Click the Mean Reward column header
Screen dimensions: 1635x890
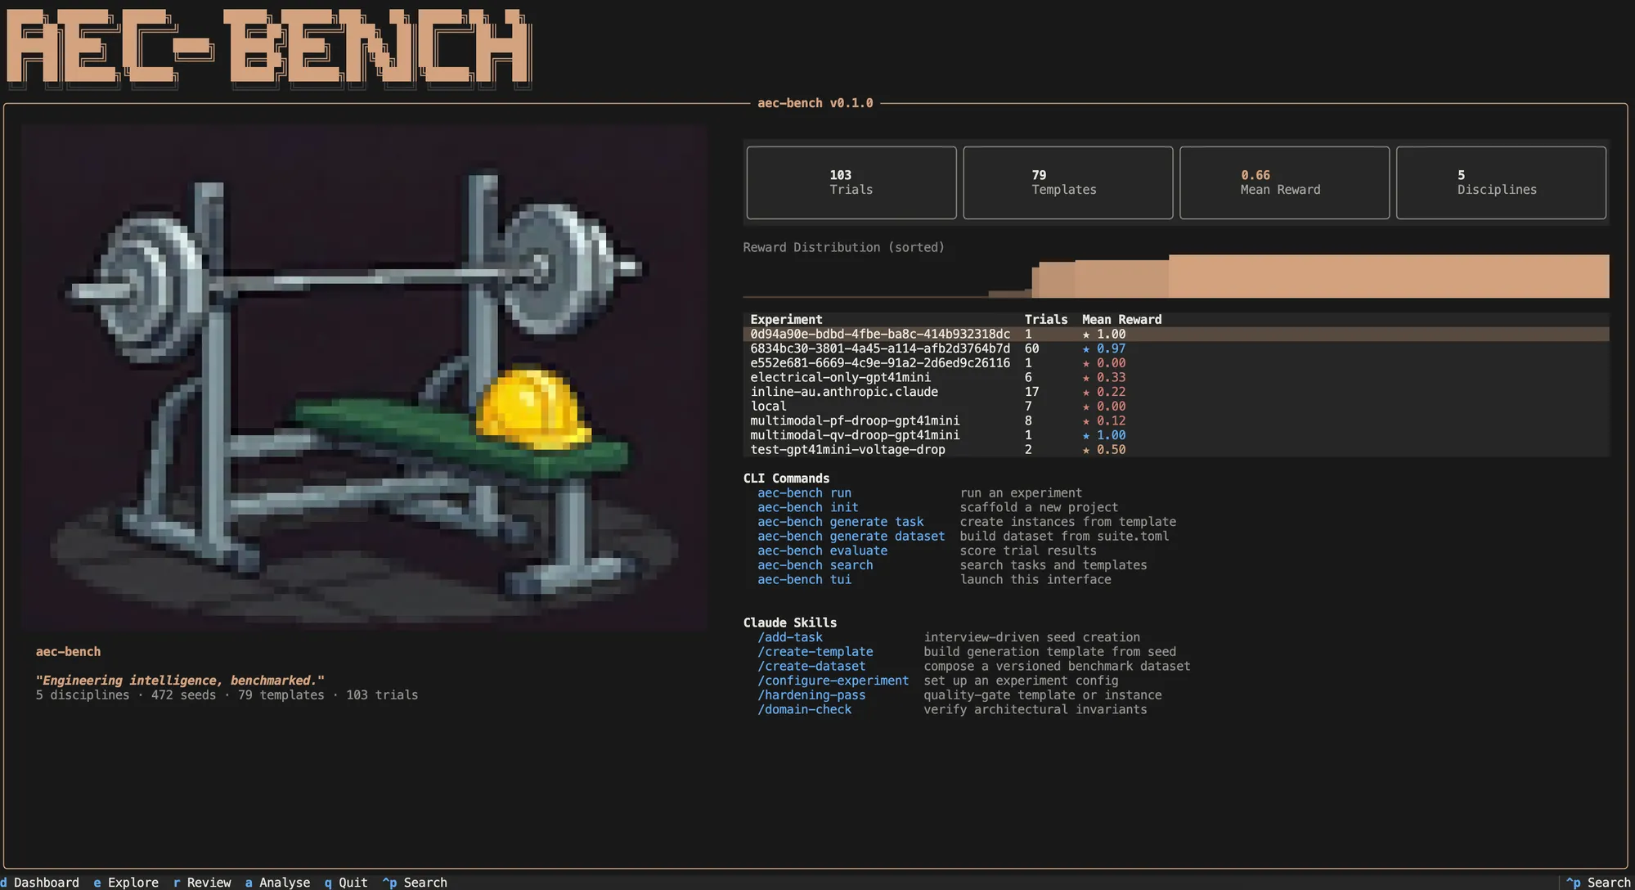click(1121, 319)
